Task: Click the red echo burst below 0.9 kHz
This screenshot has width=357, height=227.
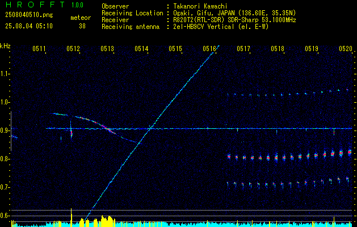Action: point(72,133)
